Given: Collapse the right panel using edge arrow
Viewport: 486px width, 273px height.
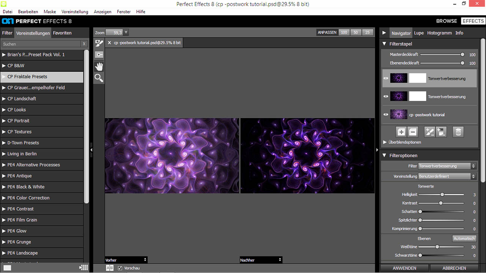Looking at the screenshot, I should (x=377, y=150).
